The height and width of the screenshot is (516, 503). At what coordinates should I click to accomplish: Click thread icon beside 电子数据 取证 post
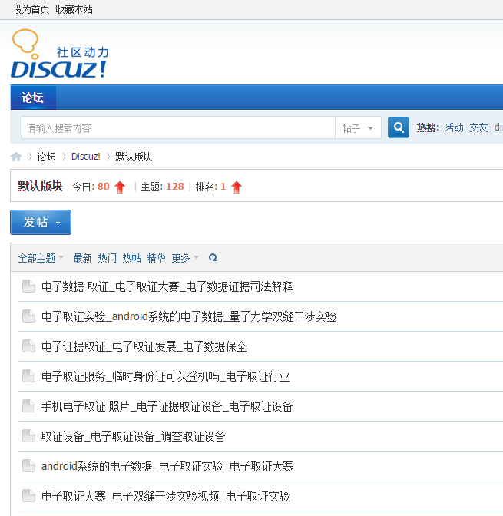coord(28,286)
